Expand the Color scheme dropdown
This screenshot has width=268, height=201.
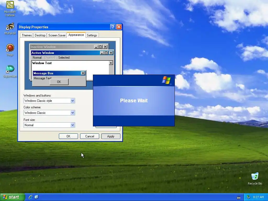(x=73, y=113)
